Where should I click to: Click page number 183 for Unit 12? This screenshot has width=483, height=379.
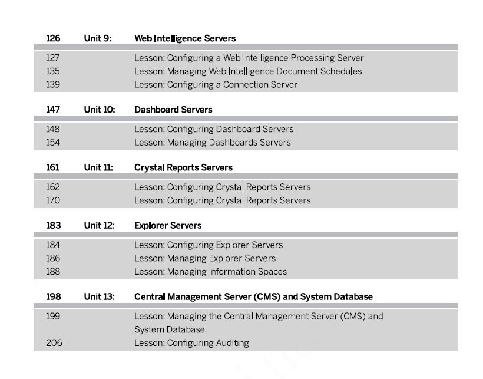coord(53,225)
